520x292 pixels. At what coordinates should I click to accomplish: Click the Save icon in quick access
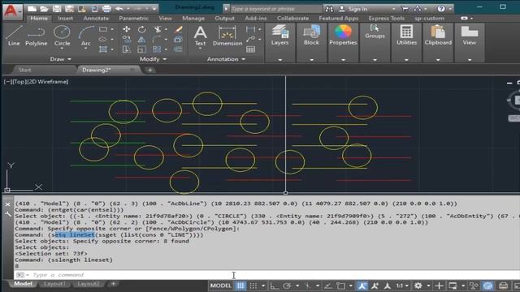pos(57,9)
